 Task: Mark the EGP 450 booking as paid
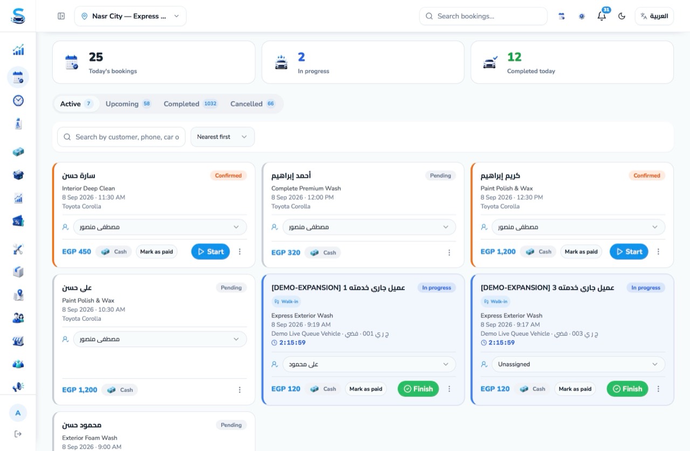coord(157,252)
